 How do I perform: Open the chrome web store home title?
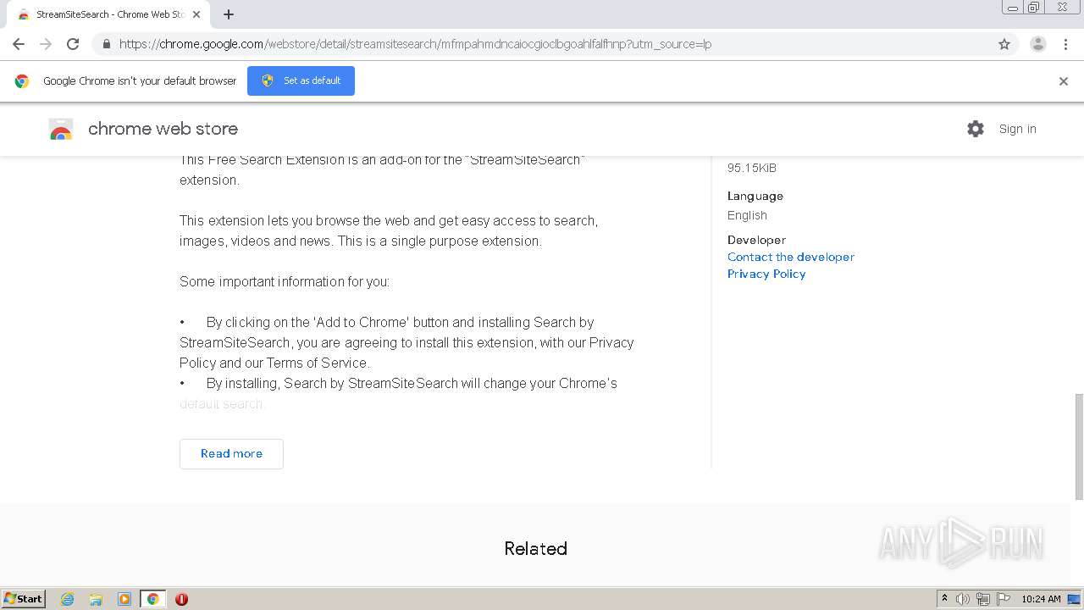point(163,129)
